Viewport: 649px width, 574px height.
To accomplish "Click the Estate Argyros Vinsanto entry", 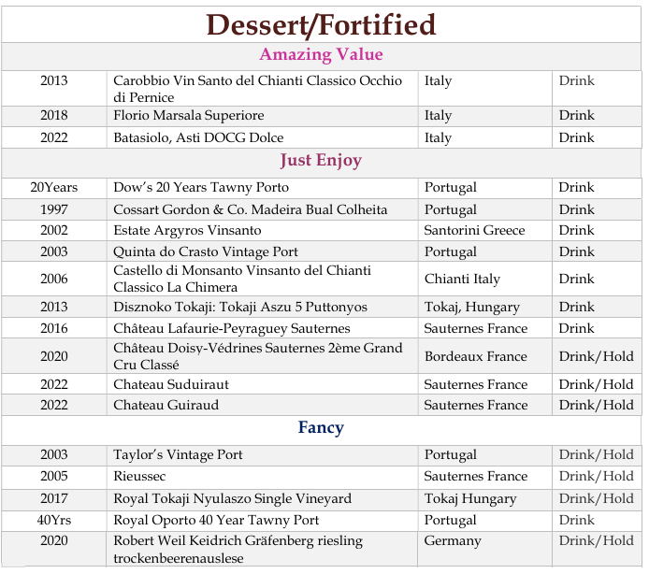I will pos(187,230).
